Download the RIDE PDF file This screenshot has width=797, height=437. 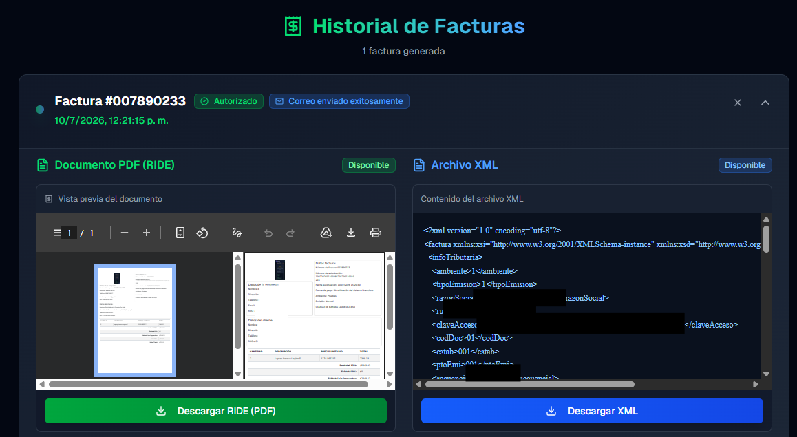coord(215,411)
